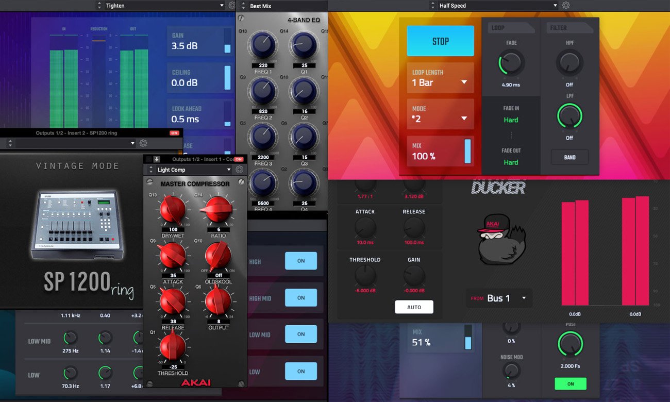Open the FROM Bus 1 source dropdown

pos(499,298)
